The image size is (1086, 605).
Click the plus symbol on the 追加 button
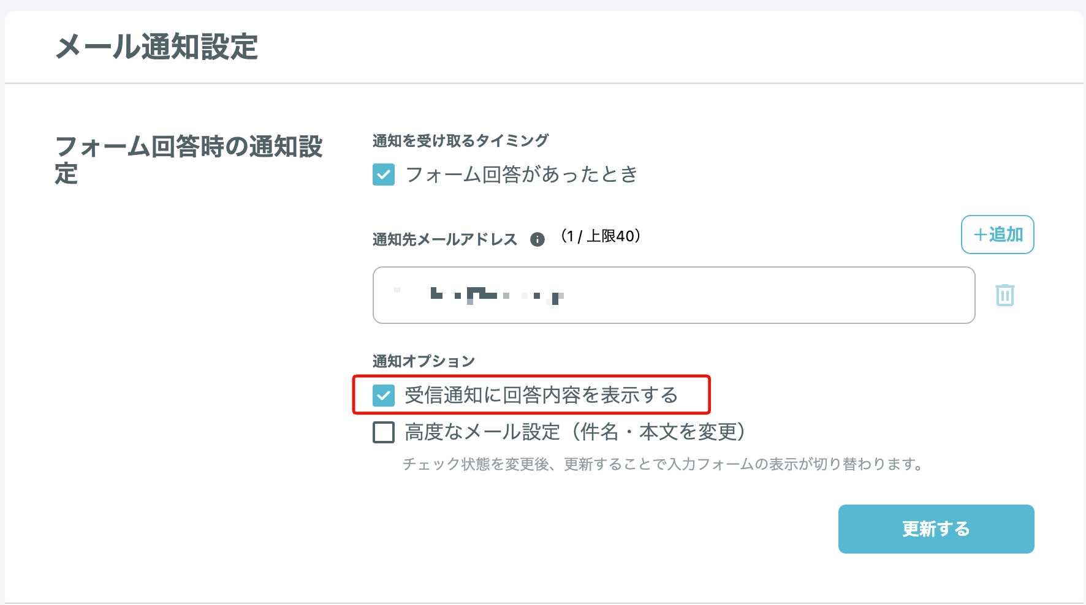[x=980, y=235]
